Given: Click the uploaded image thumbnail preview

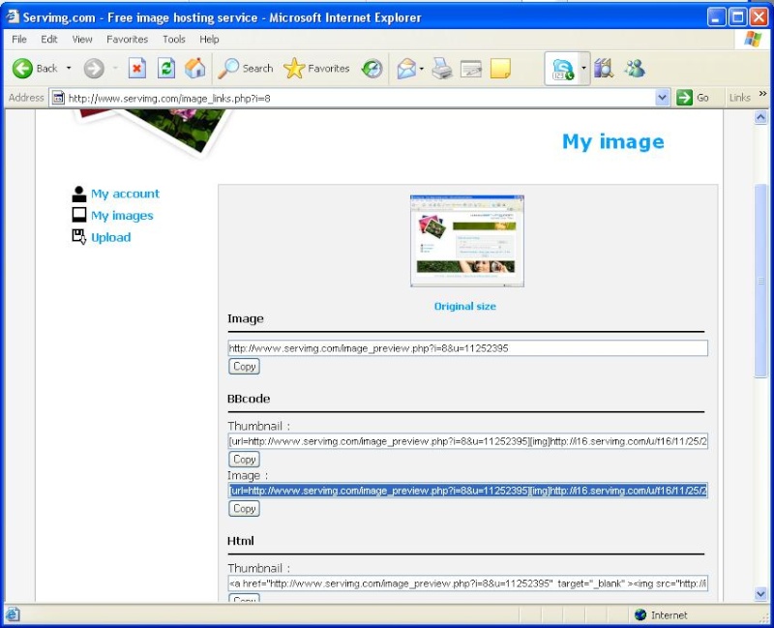Looking at the screenshot, I should point(467,241).
